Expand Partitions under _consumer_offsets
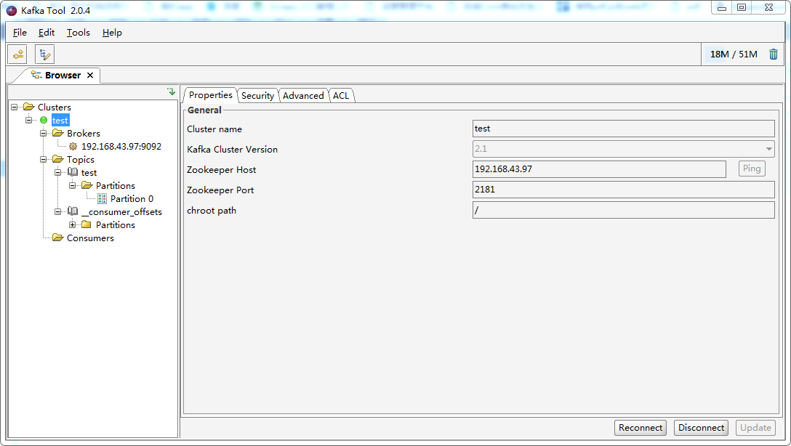This screenshot has height=446, width=791. tap(73, 224)
